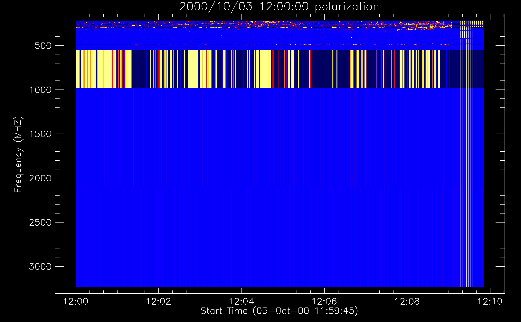Click the 500 frequency tick label
The width and height of the screenshot is (521, 322).
(x=43, y=46)
